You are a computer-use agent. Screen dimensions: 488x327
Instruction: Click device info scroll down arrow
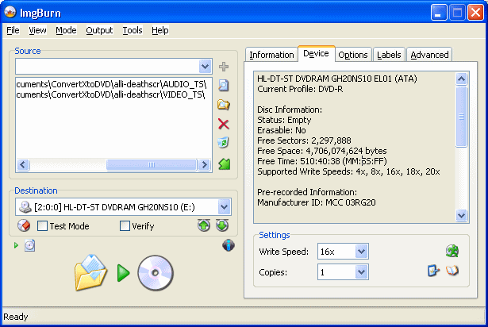pyautogui.click(x=461, y=215)
